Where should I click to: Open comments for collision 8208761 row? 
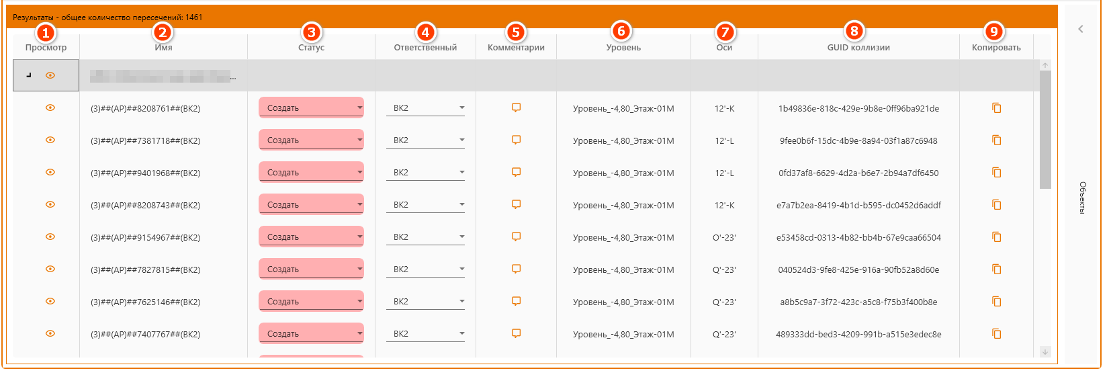coord(516,108)
